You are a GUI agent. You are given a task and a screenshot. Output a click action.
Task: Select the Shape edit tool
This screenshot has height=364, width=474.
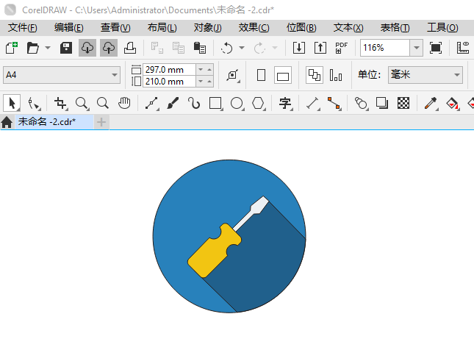34,104
